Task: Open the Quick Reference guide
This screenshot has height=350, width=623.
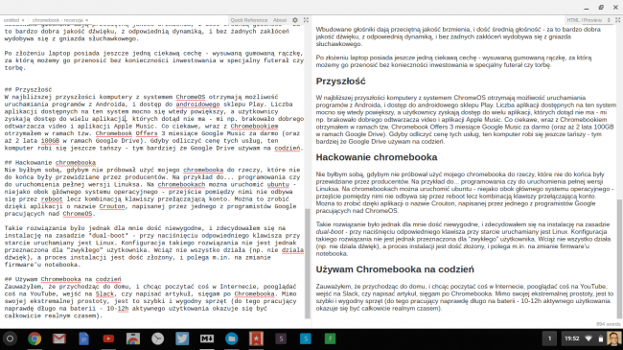Action: [x=249, y=20]
